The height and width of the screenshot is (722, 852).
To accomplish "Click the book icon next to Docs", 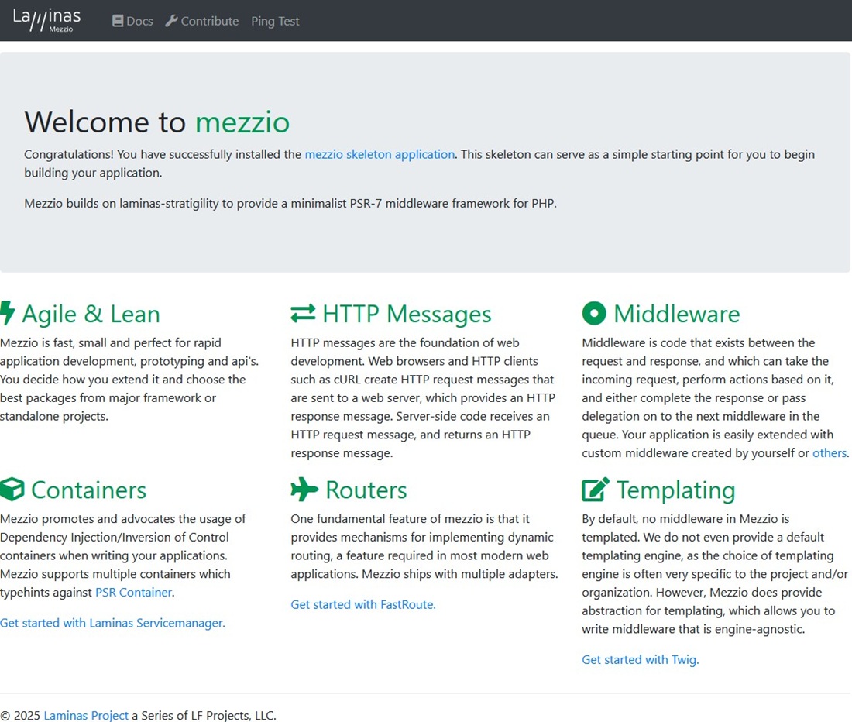I will (x=118, y=21).
